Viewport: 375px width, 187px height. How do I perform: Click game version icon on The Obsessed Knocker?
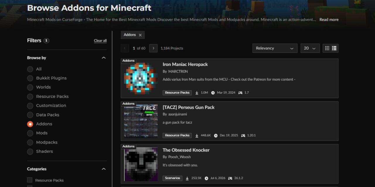click(230, 178)
